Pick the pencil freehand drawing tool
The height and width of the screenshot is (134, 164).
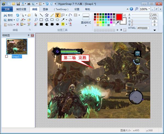pos(52,15)
